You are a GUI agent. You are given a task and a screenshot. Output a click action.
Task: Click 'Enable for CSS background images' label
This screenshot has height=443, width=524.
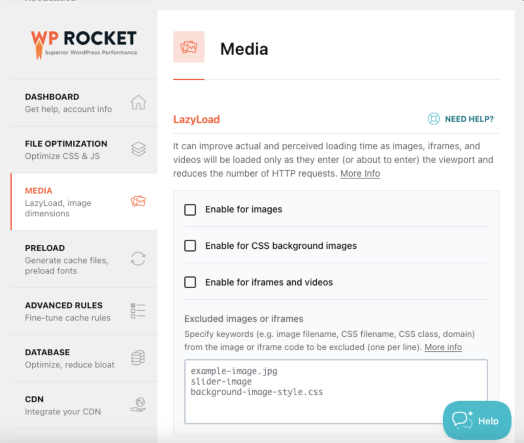281,246
